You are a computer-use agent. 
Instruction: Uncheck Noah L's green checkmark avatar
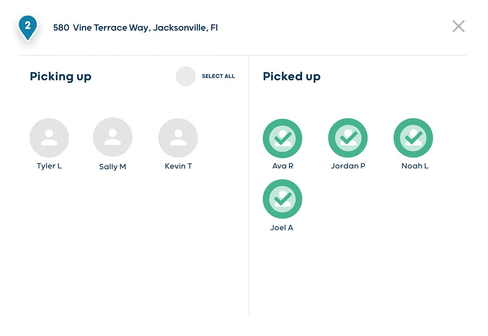[x=414, y=138]
